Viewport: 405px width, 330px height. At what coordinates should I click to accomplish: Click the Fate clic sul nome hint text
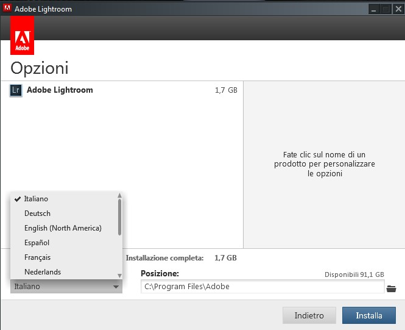pos(325,164)
